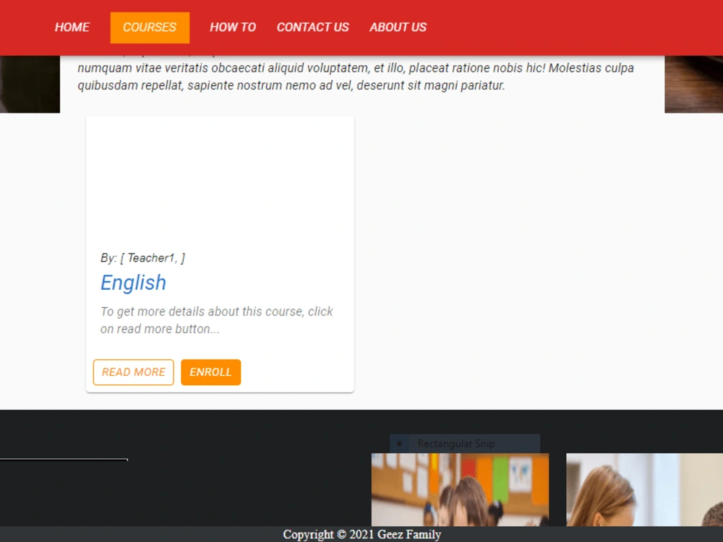
Task: Select the COURSES menu item
Action: pos(150,27)
